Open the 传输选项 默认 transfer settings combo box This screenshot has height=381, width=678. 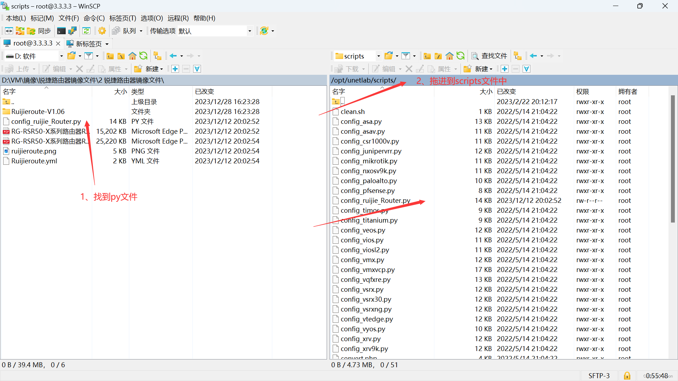[215, 31]
